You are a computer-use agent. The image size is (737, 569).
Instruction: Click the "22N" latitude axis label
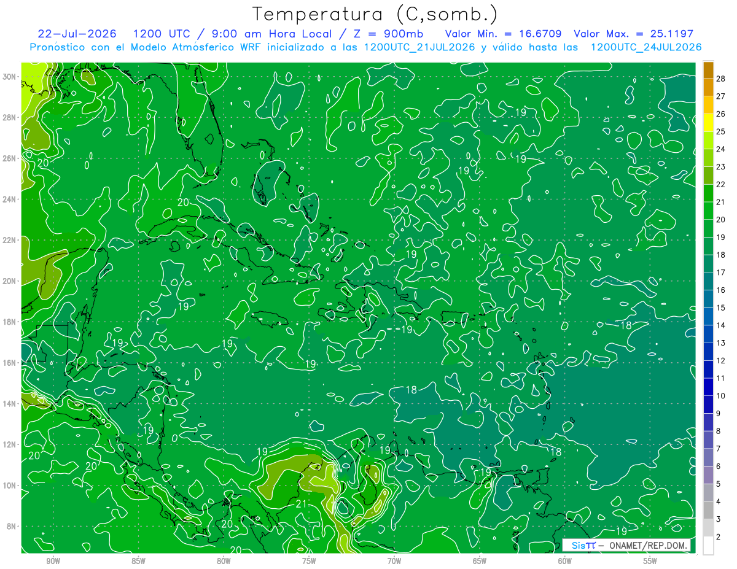pos(10,240)
